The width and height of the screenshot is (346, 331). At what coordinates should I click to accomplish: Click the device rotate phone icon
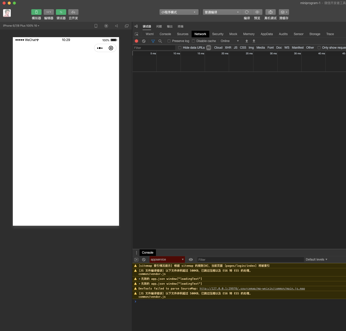(x=96, y=26)
